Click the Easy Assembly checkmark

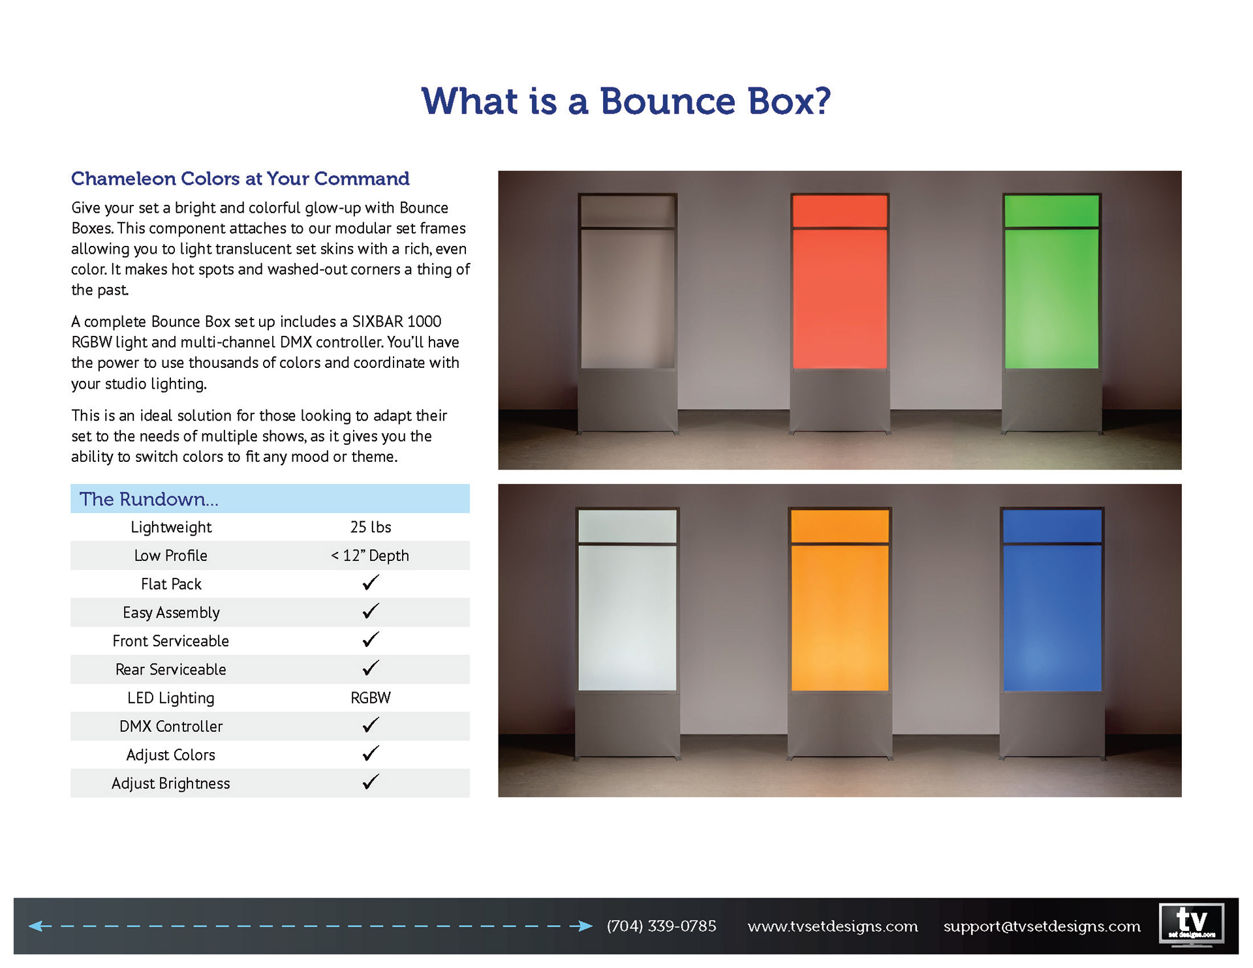371,611
